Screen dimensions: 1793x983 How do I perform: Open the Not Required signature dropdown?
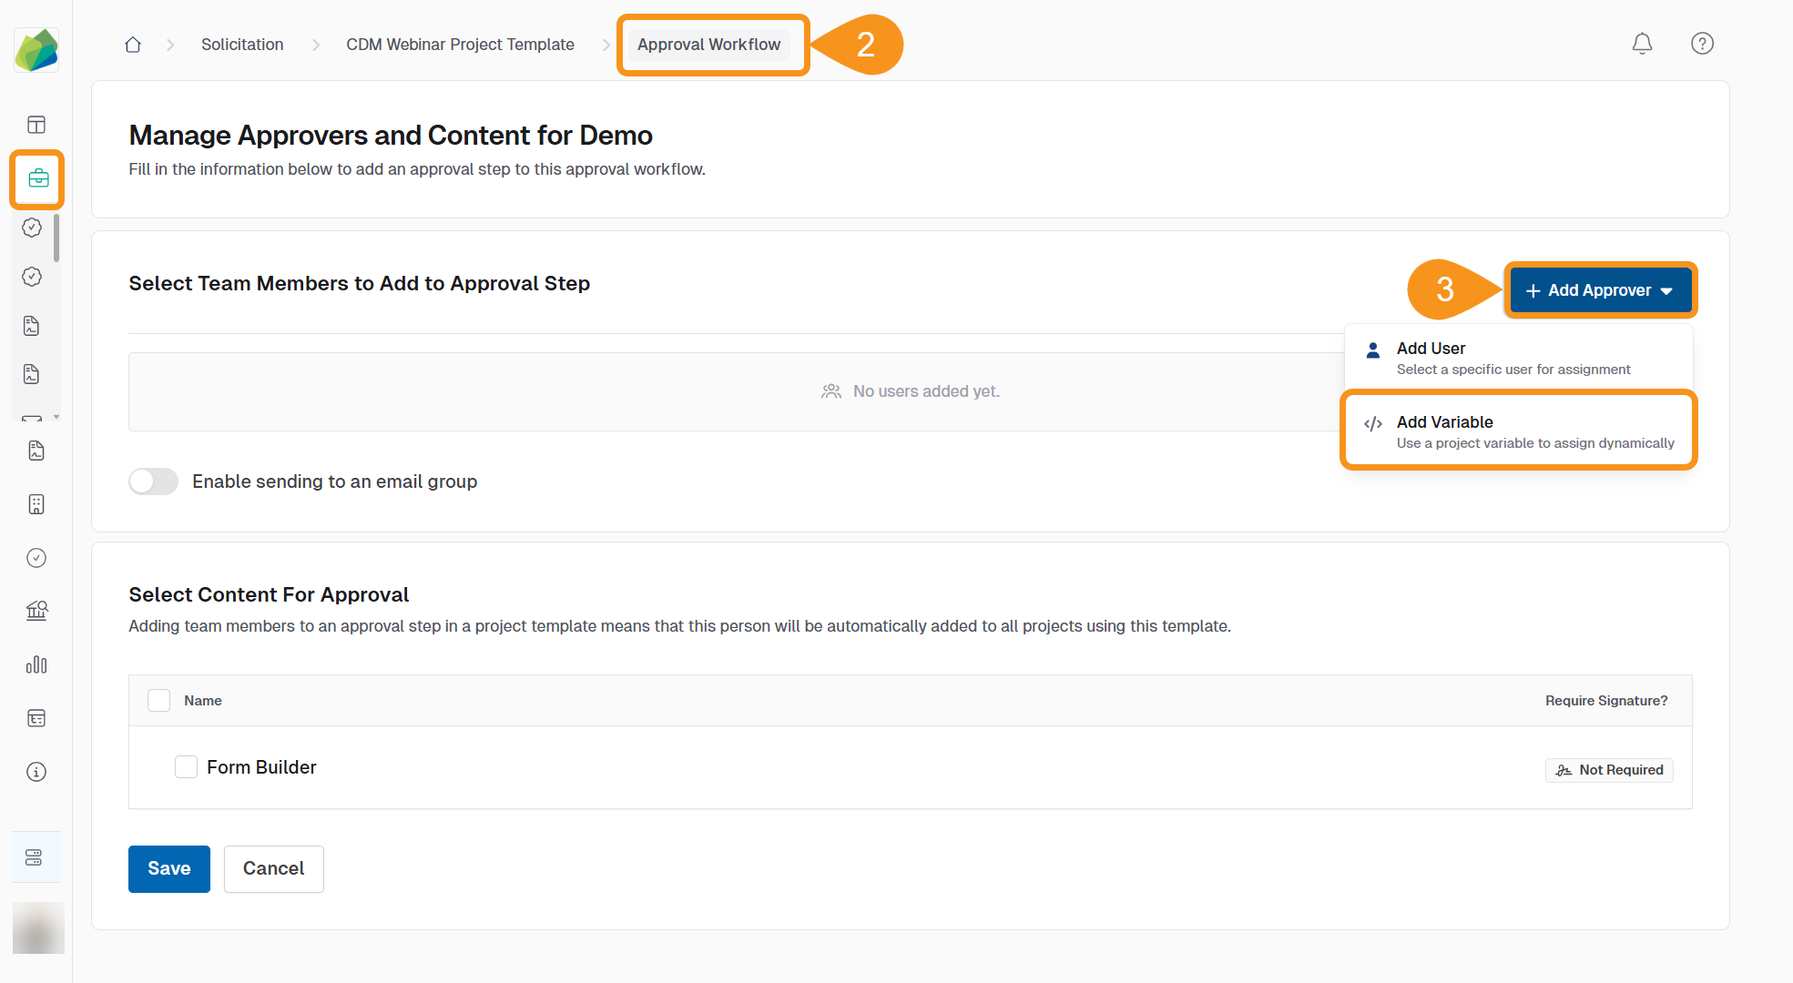pos(1609,770)
